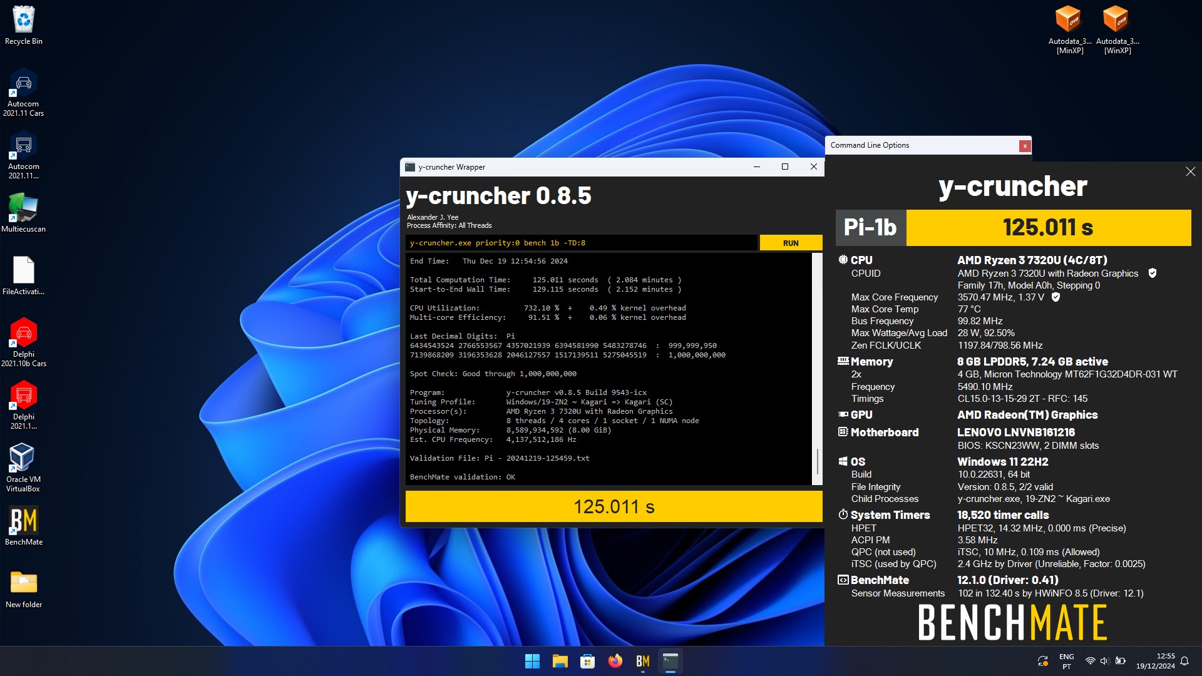Viewport: 1202px width, 676px height.
Task: Maximize the y-cruncher Wrapper window
Action: point(785,166)
